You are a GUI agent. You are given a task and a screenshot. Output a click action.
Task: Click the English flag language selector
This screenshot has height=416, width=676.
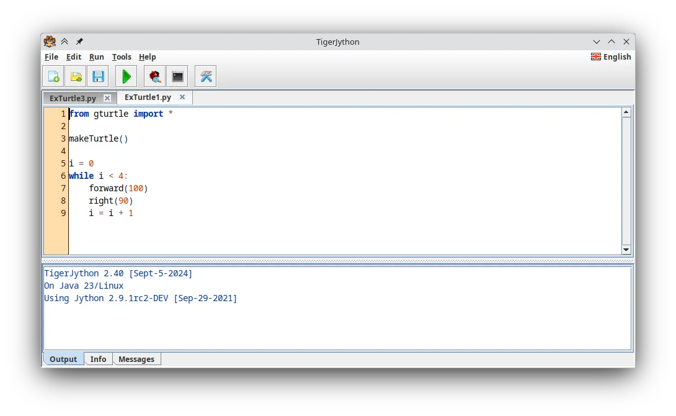click(610, 57)
